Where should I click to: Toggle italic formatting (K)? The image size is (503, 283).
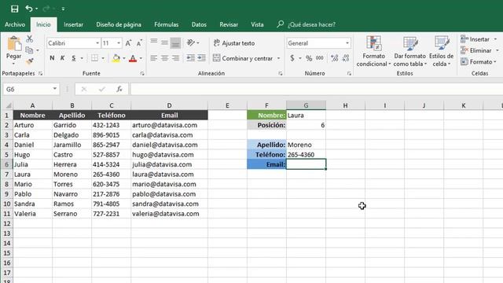pos(63,58)
